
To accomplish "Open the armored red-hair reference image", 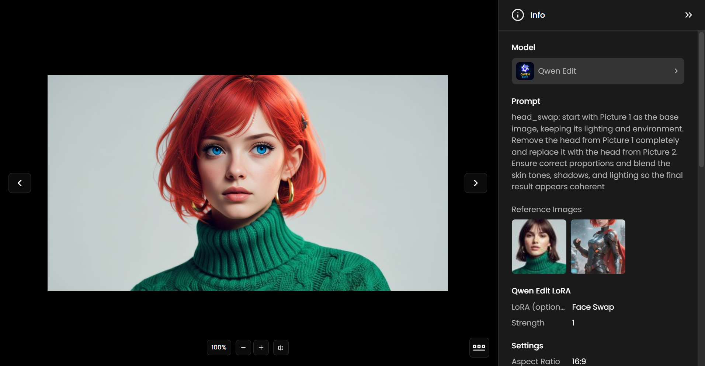I will pyautogui.click(x=598, y=247).
